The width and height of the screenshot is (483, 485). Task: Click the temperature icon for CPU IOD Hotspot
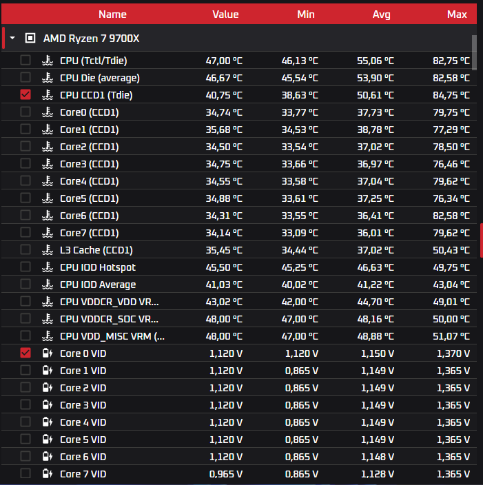click(48, 267)
